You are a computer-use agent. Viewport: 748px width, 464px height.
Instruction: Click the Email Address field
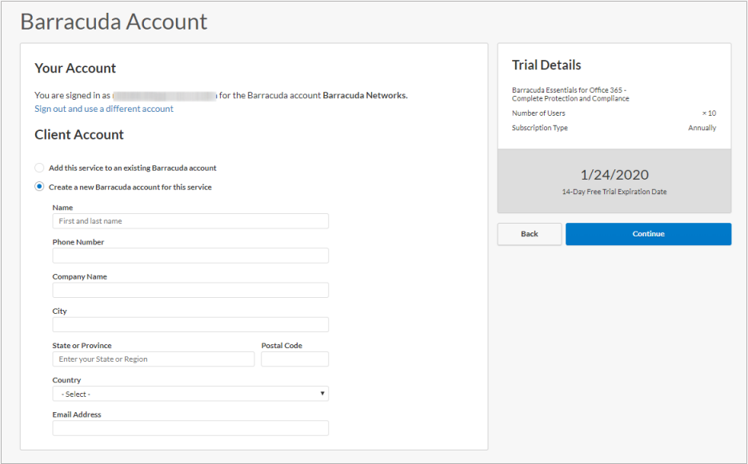point(190,428)
